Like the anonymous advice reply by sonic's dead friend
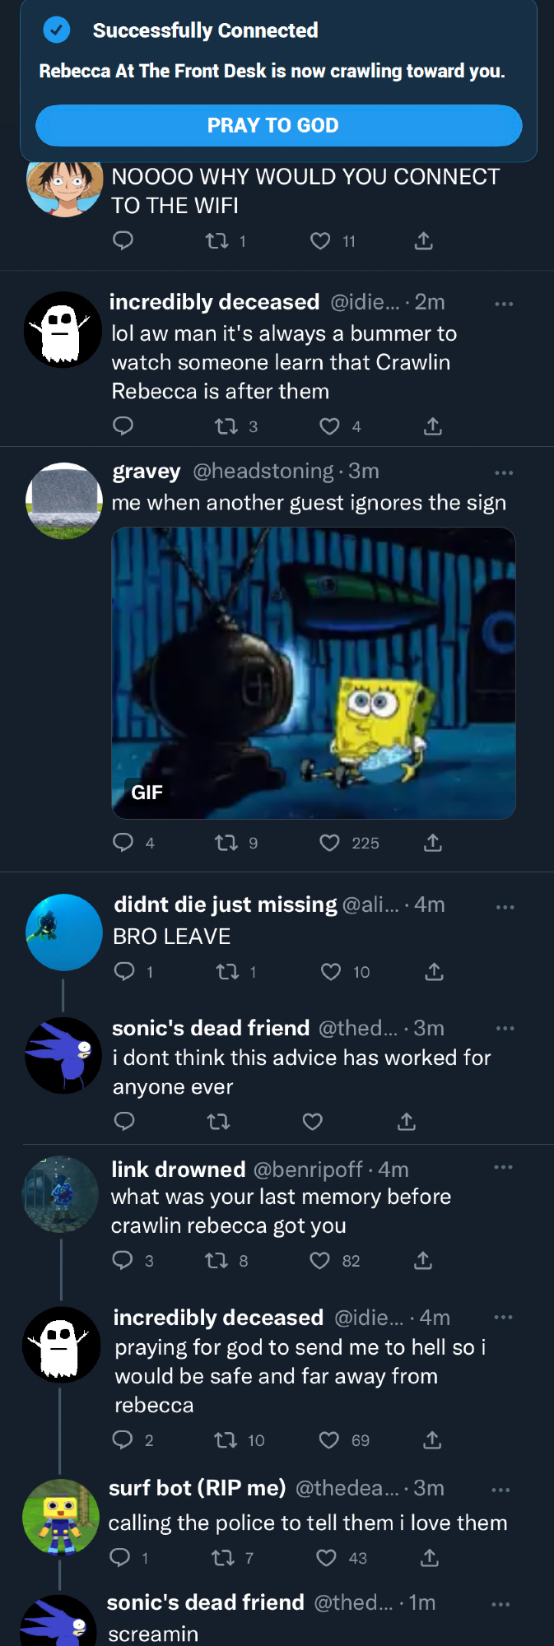554x1646 pixels. [x=313, y=1121]
